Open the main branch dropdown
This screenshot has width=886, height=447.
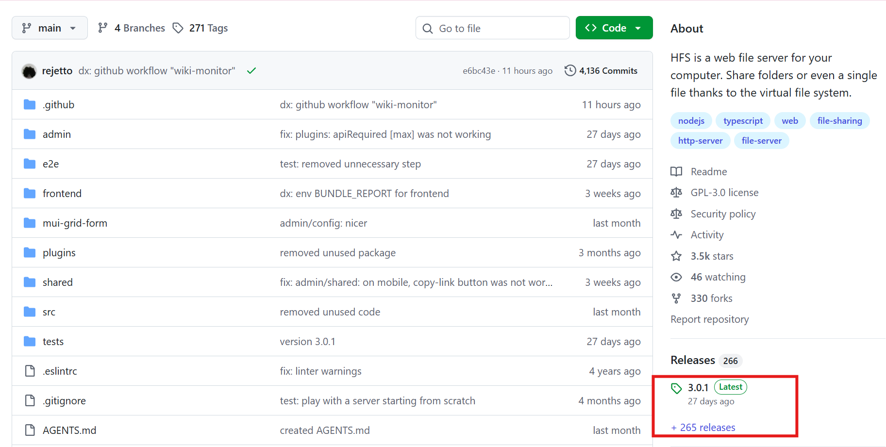coord(50,28)
